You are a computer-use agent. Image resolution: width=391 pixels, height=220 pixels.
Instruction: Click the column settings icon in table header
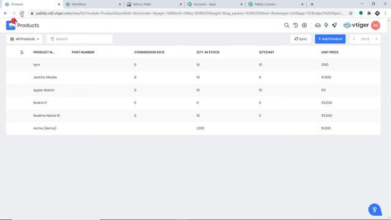coord(22,53)
